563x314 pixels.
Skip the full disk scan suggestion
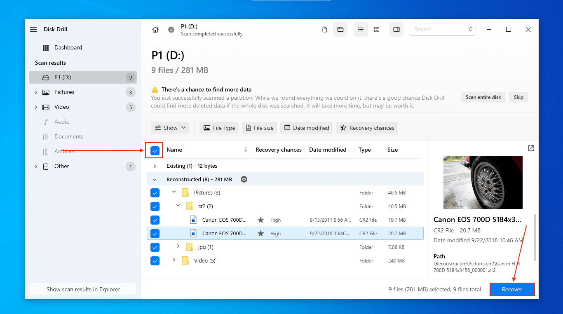click(518, 97)
